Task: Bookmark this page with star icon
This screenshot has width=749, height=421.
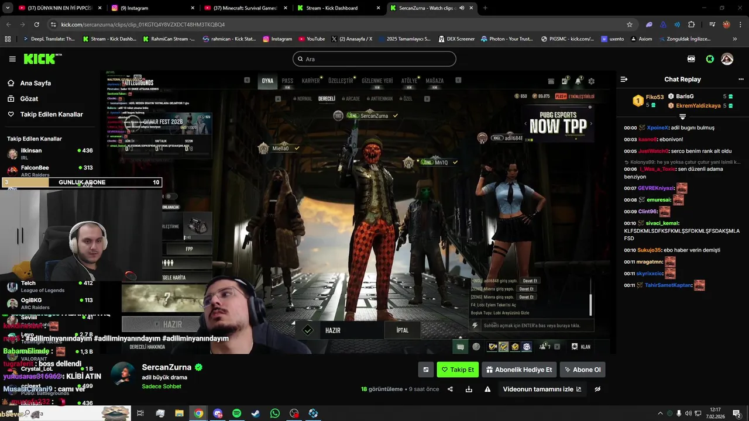Action: pos(630,25)
